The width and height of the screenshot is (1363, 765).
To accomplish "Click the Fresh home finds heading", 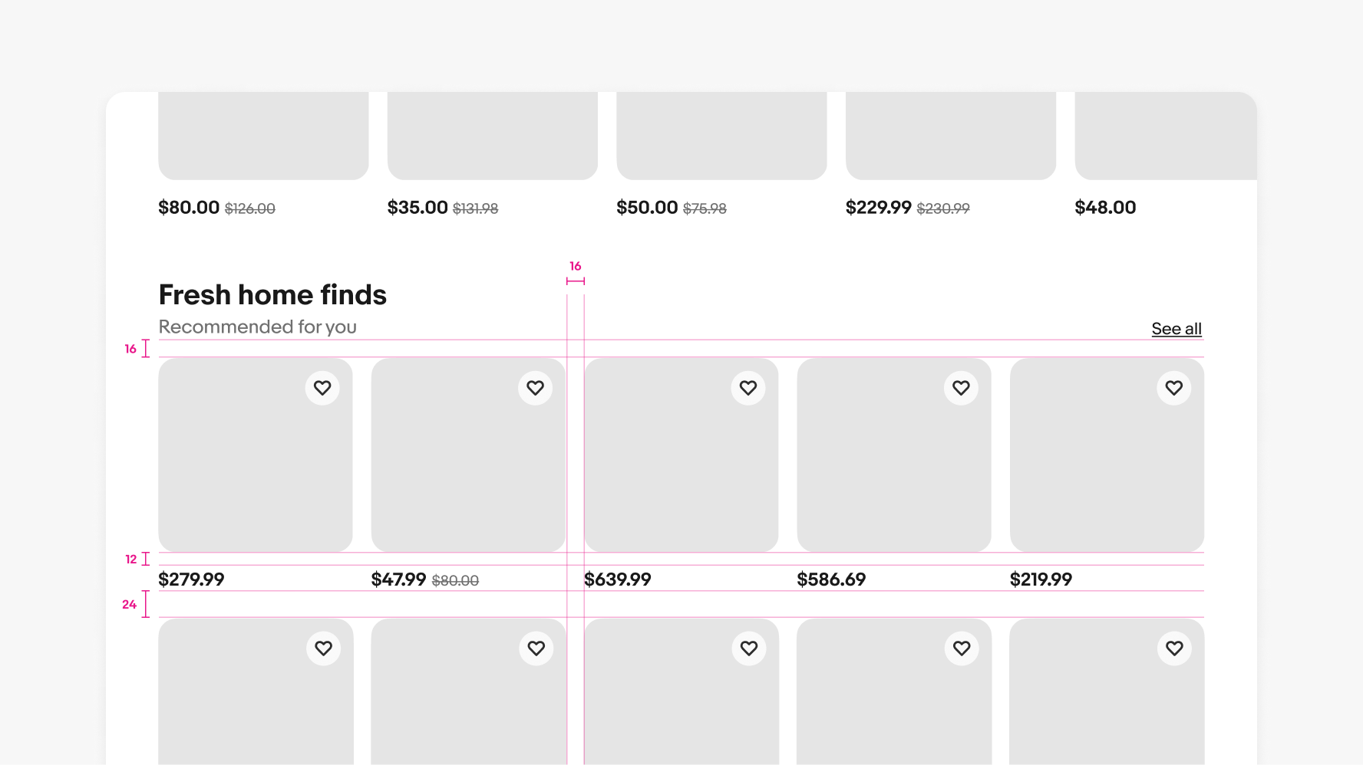I will (272, 294).
